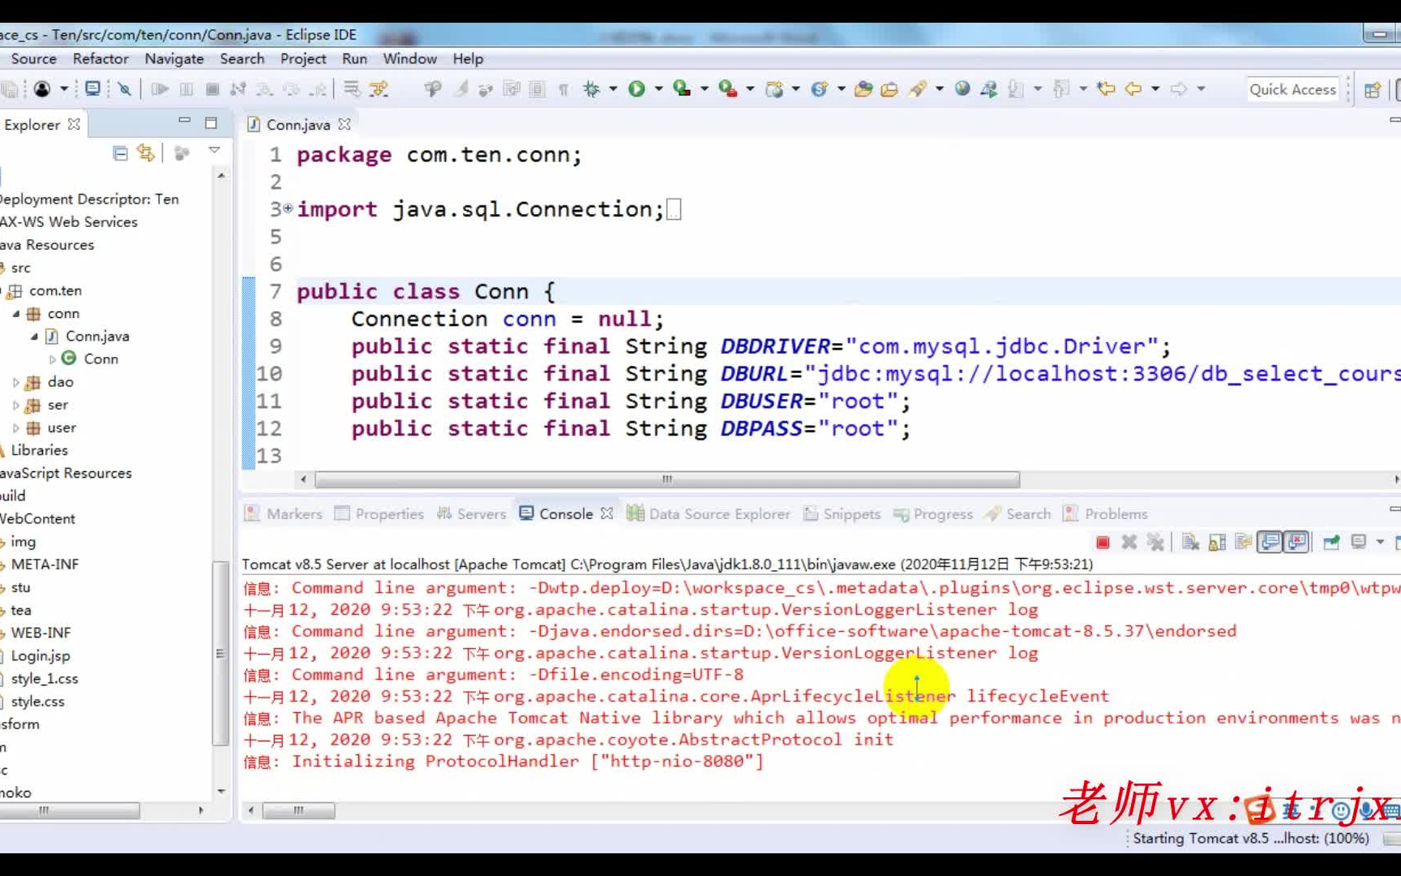Open Back history dropdown arrow
Screen dimensions: 1401x876
(x=1155, y=89)
